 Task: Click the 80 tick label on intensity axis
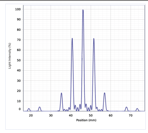(19, 30)
